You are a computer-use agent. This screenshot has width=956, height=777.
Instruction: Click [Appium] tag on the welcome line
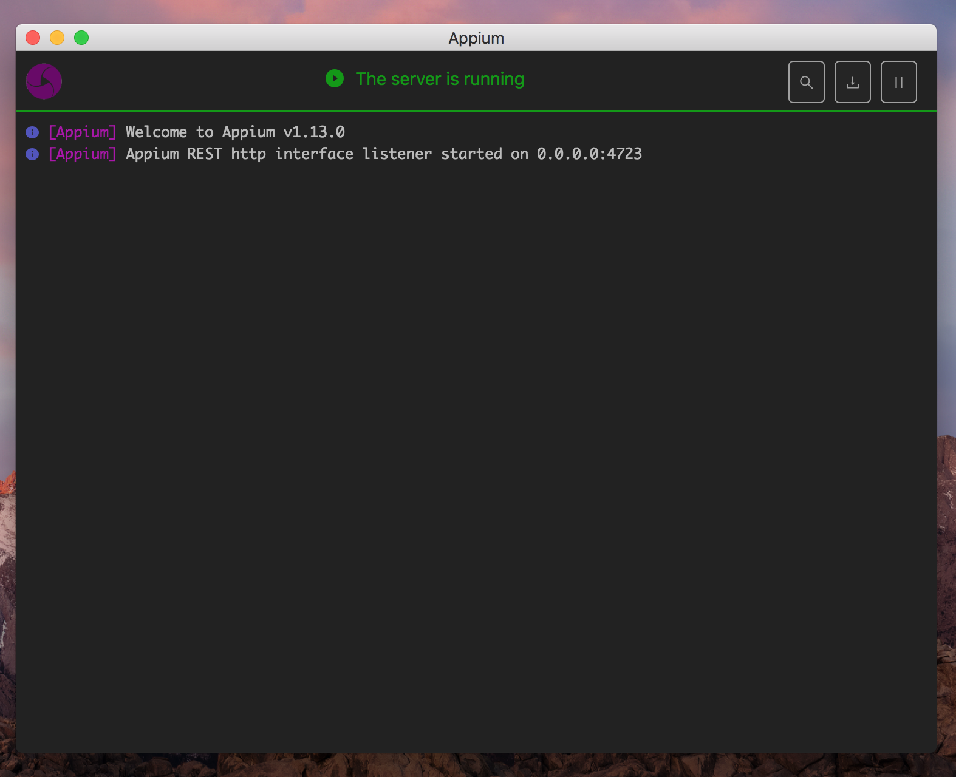(x=82, y=132)
